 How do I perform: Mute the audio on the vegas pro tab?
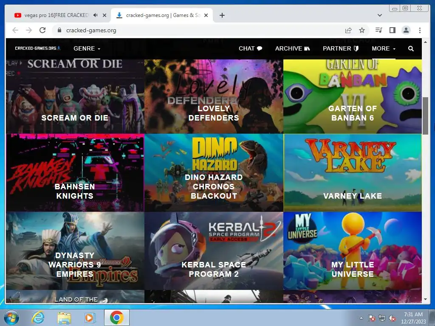(x=96, y=15)
